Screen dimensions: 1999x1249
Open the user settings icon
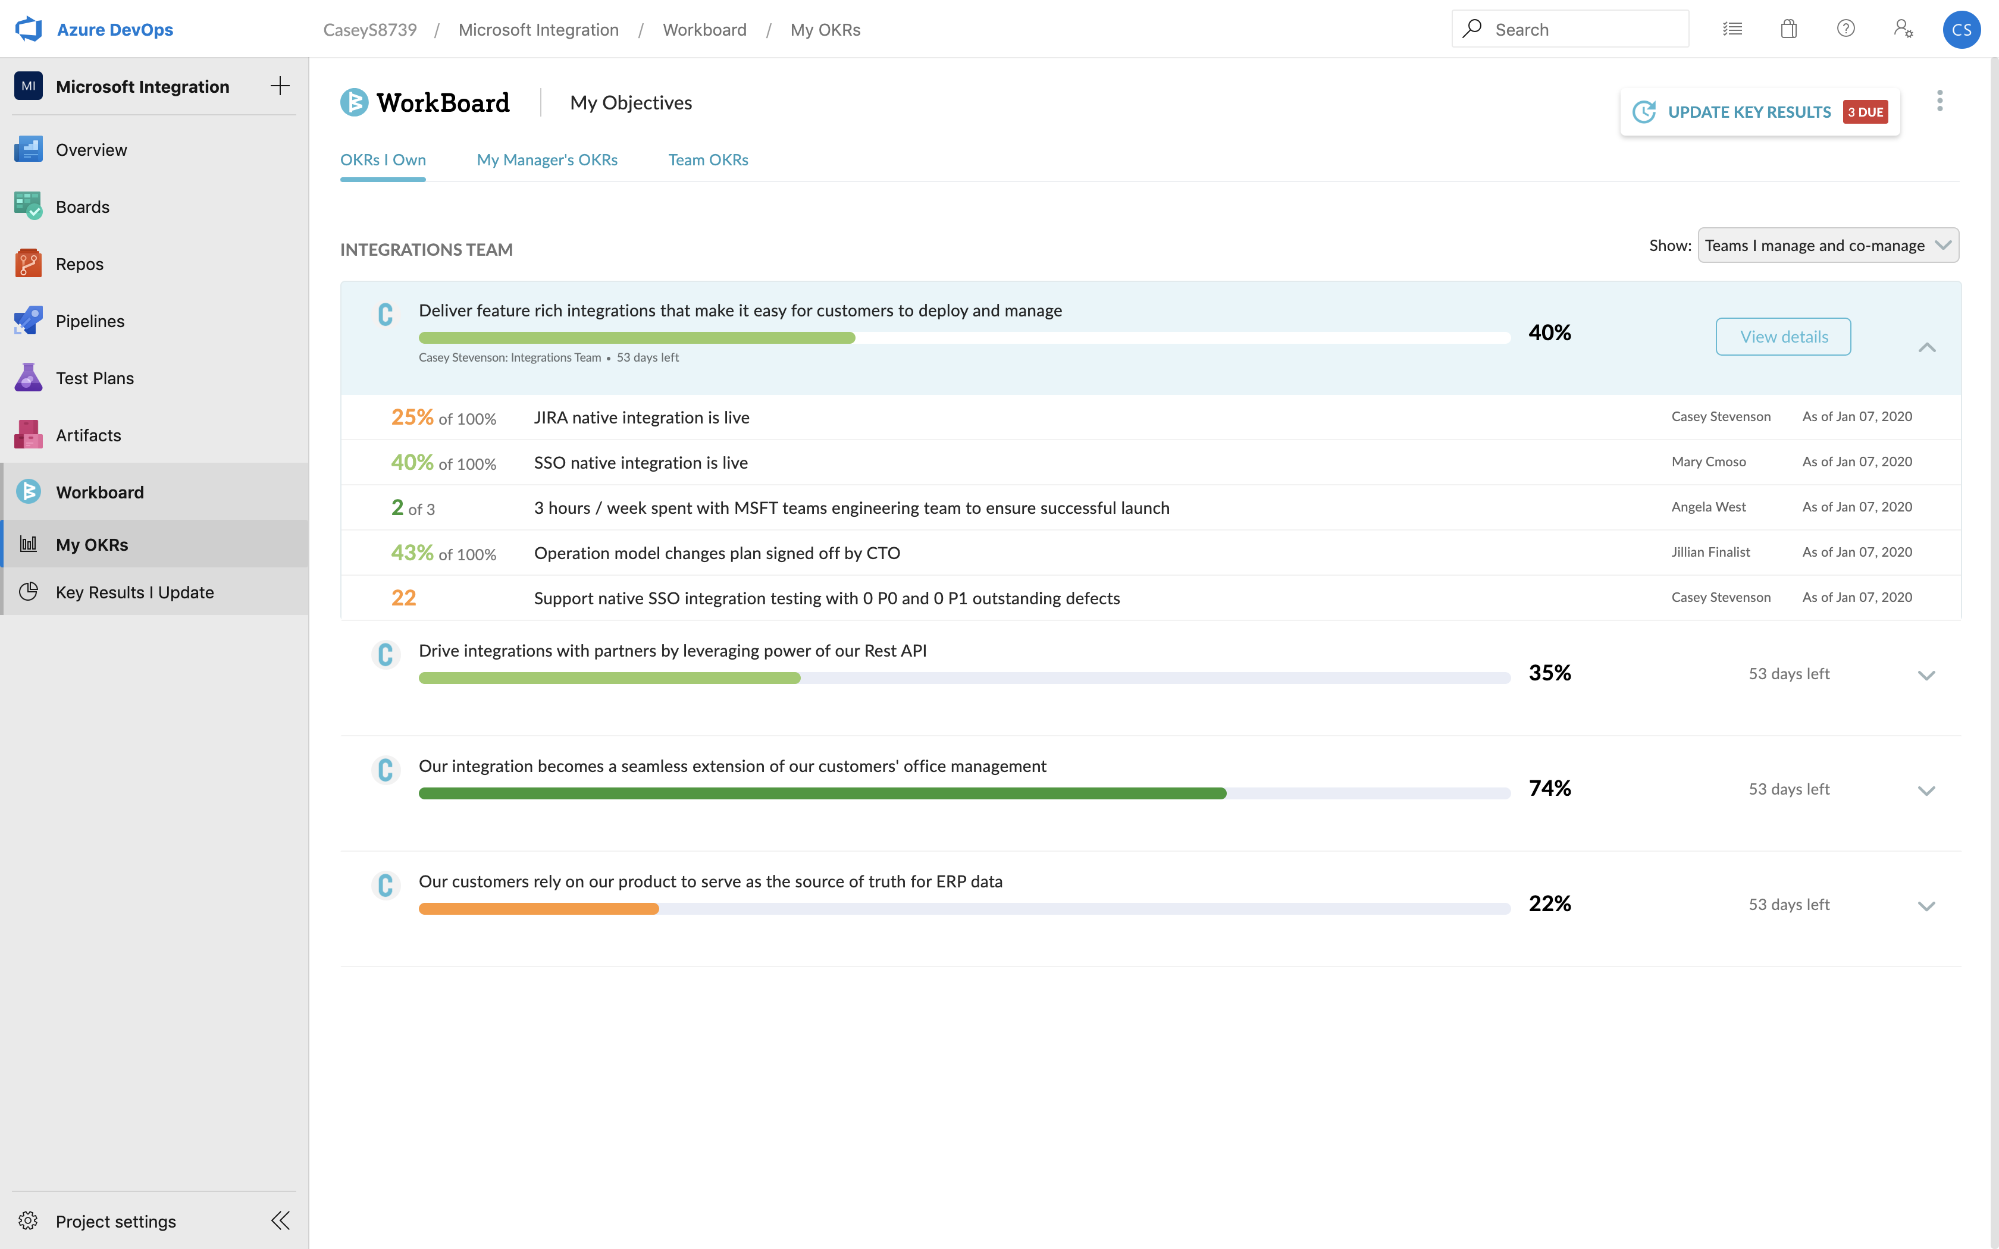point(1903,29)
